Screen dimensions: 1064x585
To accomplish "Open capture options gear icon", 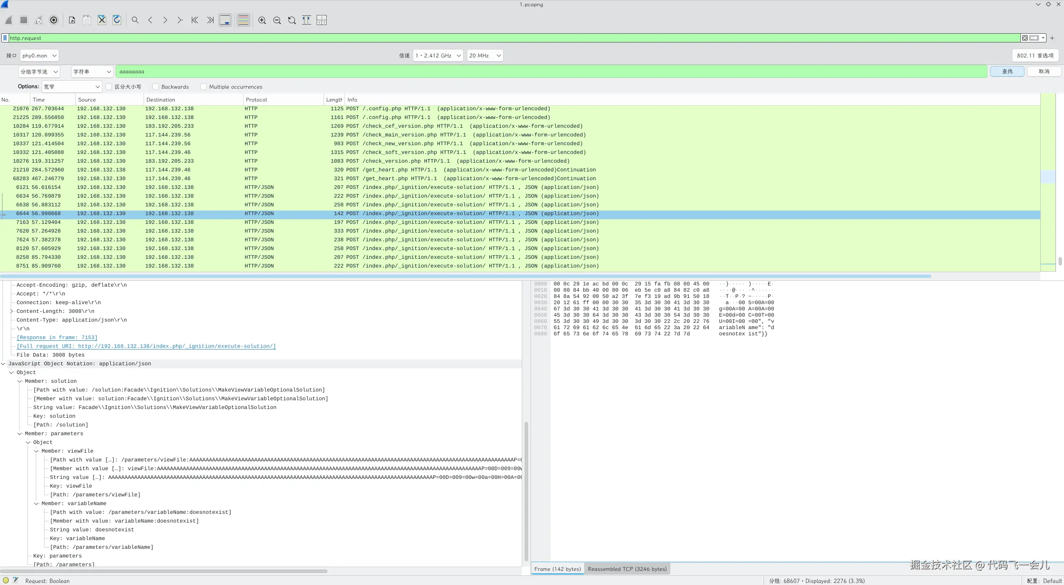I will 54,20.
